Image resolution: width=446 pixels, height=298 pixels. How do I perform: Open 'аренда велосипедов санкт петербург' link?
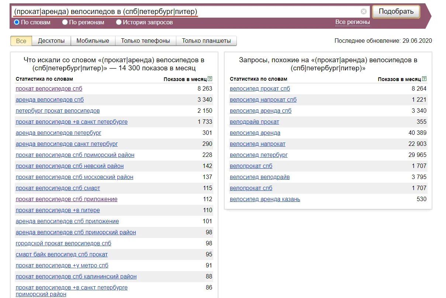pos(67,144)
